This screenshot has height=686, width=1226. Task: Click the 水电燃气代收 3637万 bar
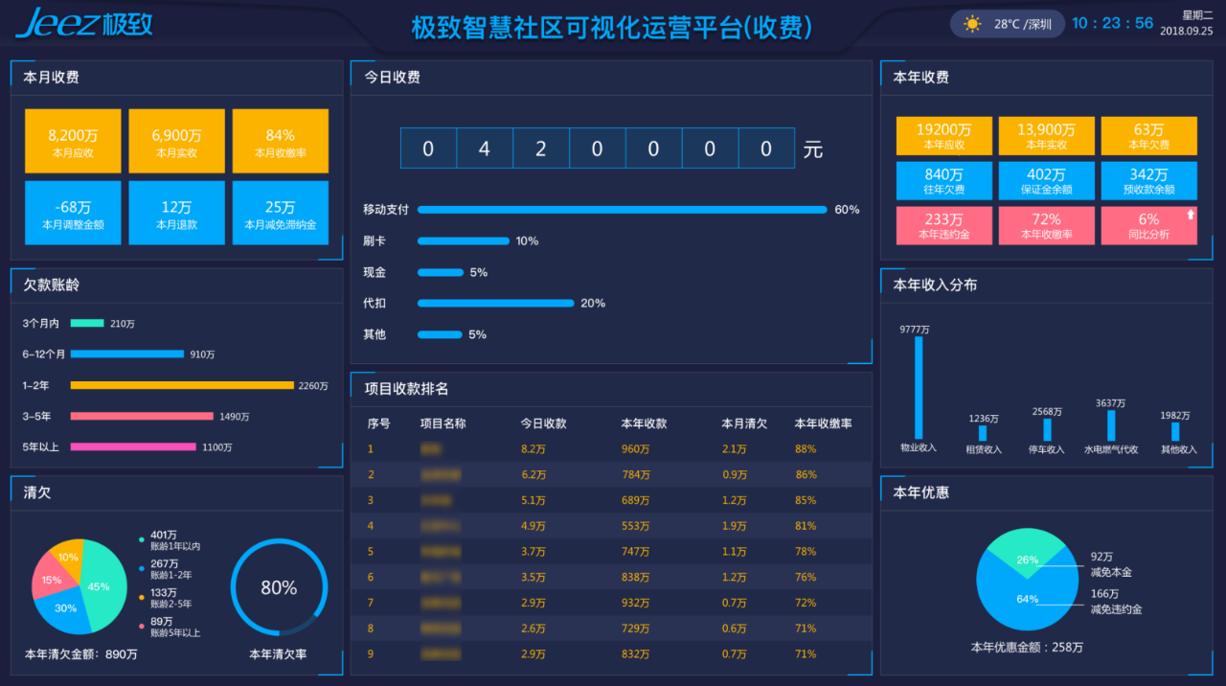pyautogui.click(x=1111, y=425)
